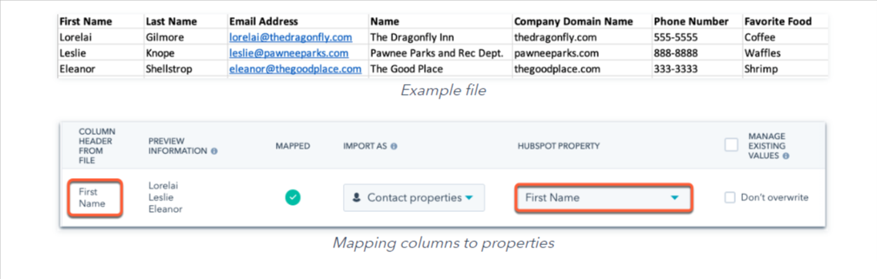Screen dimensions: 877x279
Task: Click the contact person icon in dropdown
Action: pyautogui.click(x=356, y=198)
